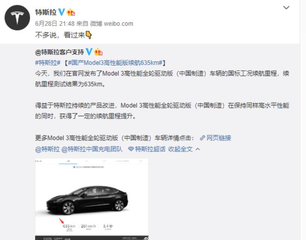Collapse full text via 收起全文

(181, 149)
